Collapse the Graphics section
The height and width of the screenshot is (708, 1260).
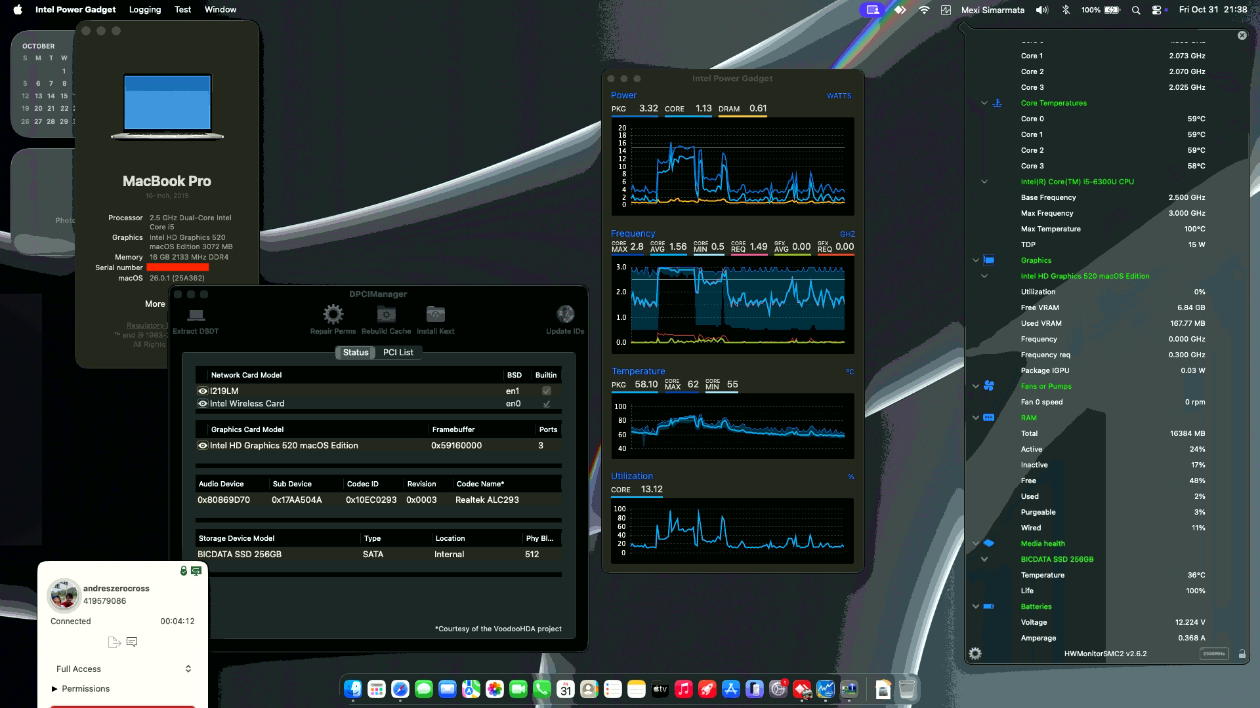click(976, 260)
